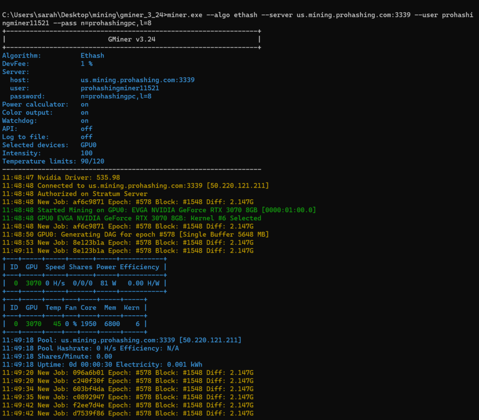Click the 11:49:11 New Job '8e123b1a' line
The width and height of the screenshot is (479, 420).
coord(128,251)
